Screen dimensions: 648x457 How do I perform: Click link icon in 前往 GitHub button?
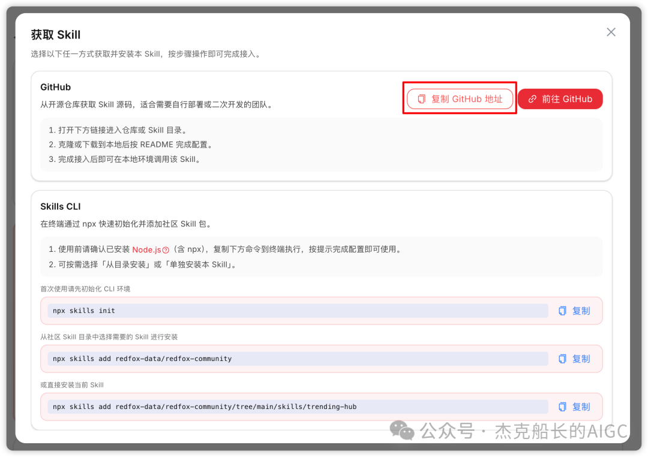click(x=532, y=99)
